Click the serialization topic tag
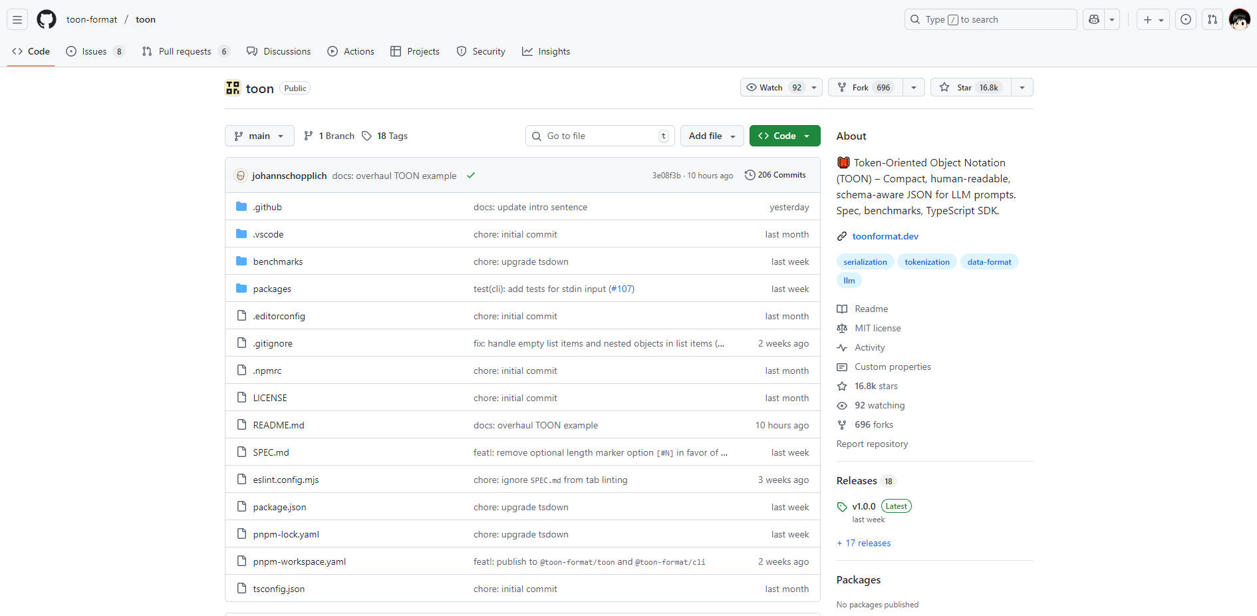Viewport: 1257px width, 616px height. click(865, 261)
